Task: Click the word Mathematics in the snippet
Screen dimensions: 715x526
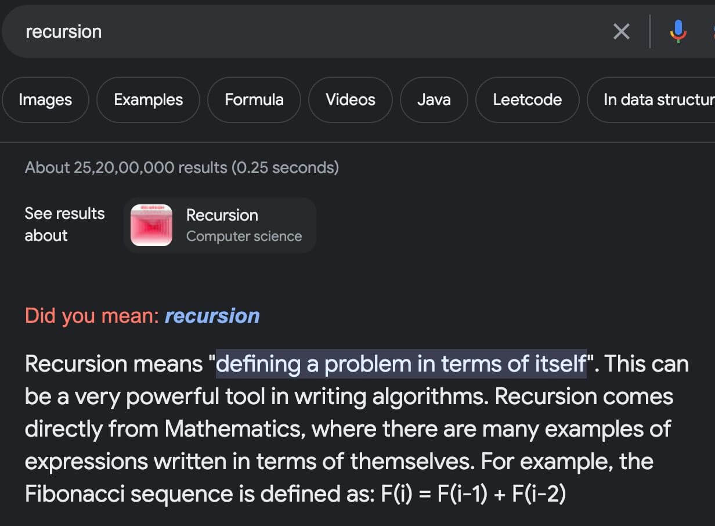Action: point(235,429)
